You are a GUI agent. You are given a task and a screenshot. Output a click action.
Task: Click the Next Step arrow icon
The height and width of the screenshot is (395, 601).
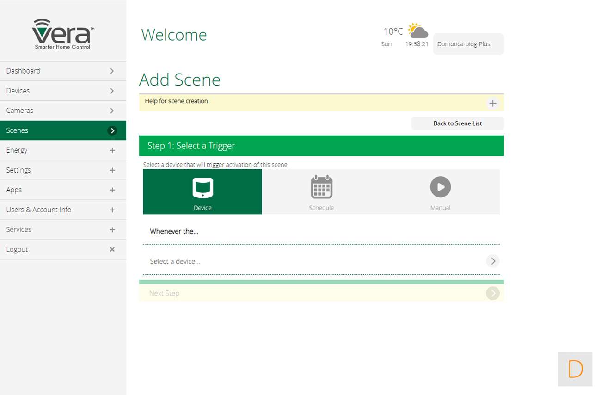(492, 293)
